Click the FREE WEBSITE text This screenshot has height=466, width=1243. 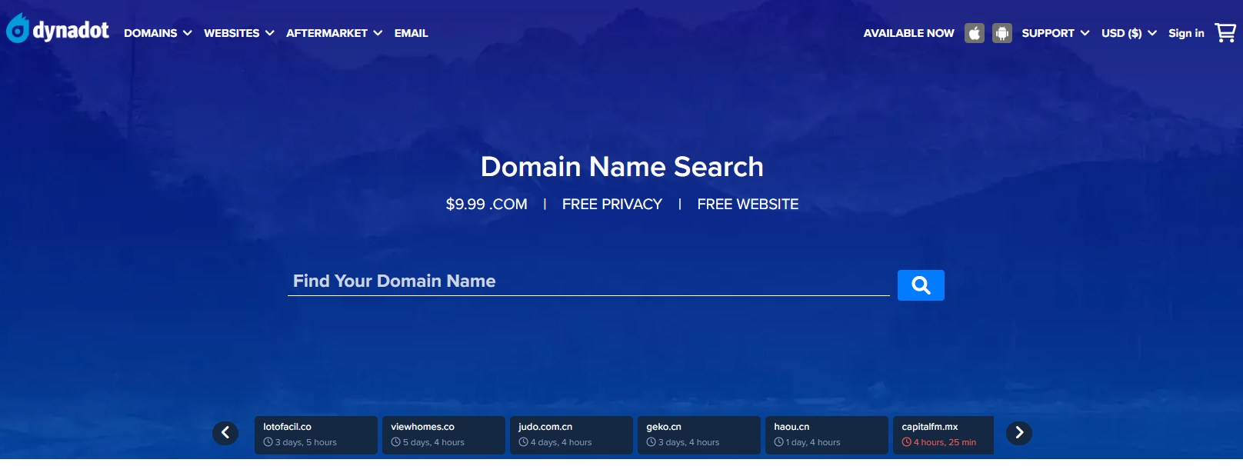click(748, 205)
